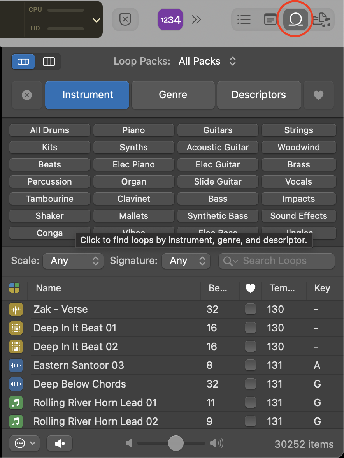Click the preview volume slider knob

click(176, 443)
